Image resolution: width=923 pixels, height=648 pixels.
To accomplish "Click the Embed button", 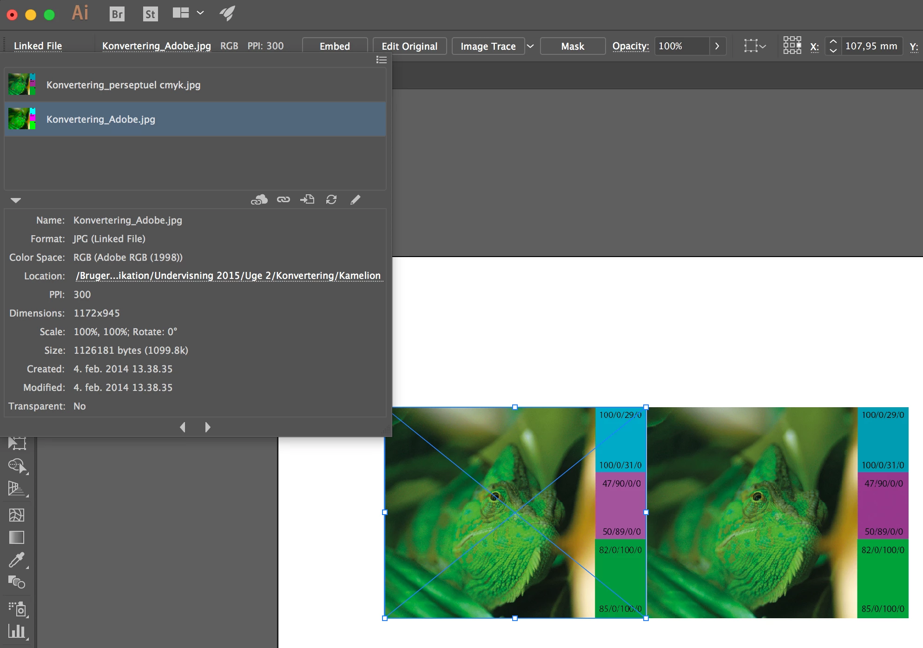I will point(335,46).
